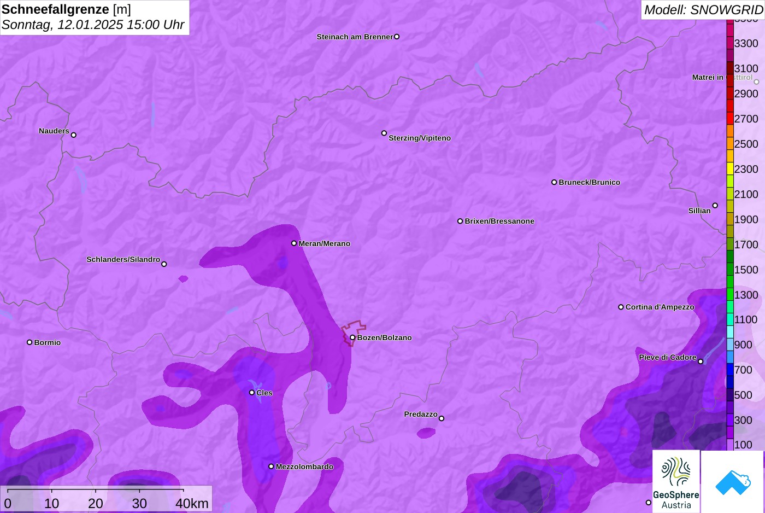This screenshot has width=765, height=513.
Task: Click the Mezzolombardo label text
Action: (304, 467)
